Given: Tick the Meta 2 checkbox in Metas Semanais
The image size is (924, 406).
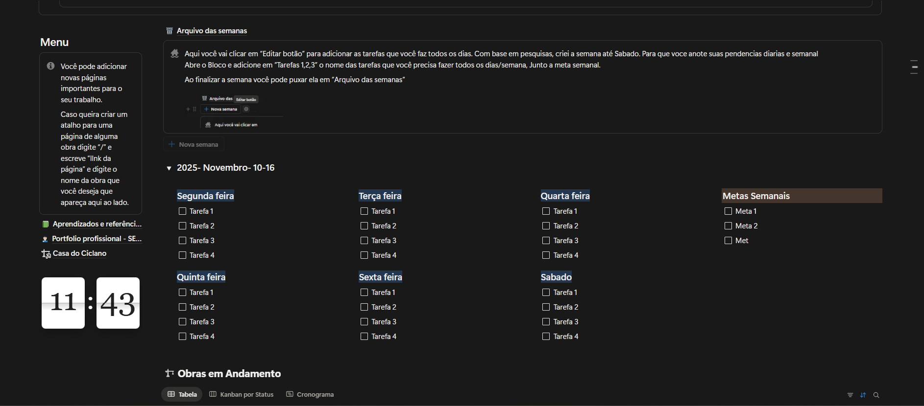Looking at the screenshot, I should pos(728,226).
